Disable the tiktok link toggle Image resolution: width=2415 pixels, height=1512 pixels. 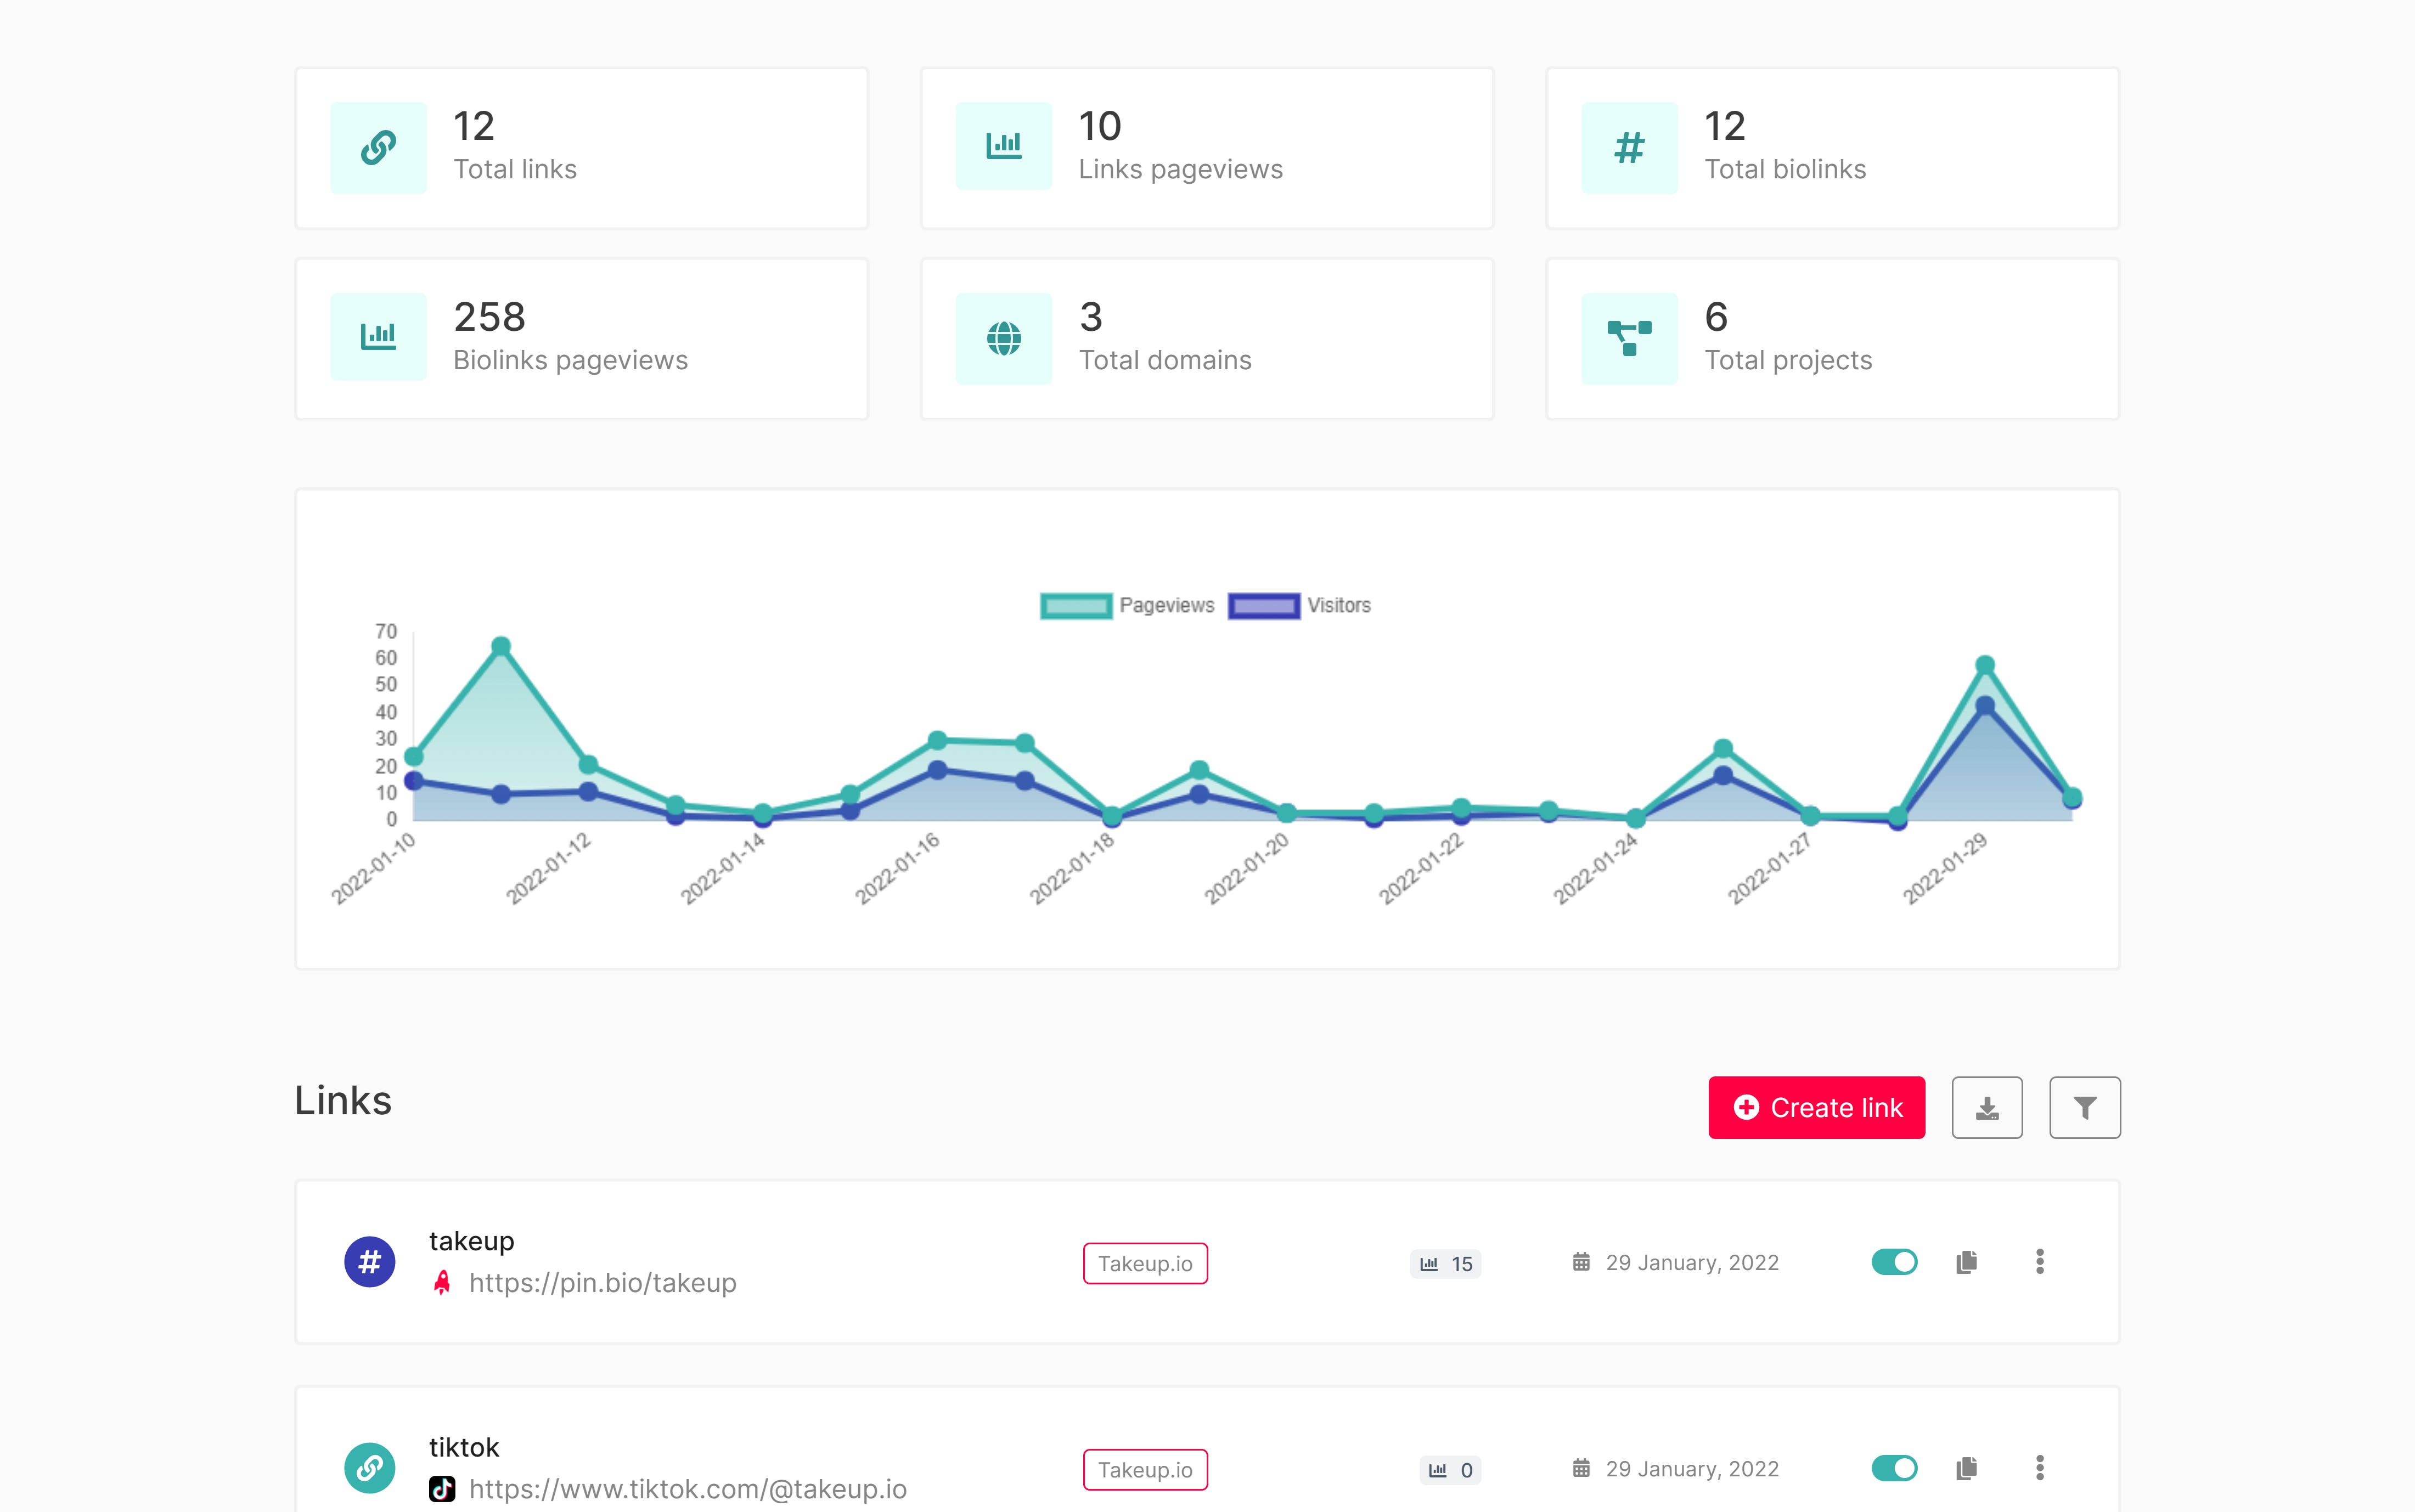(x=1894, y=1468)
